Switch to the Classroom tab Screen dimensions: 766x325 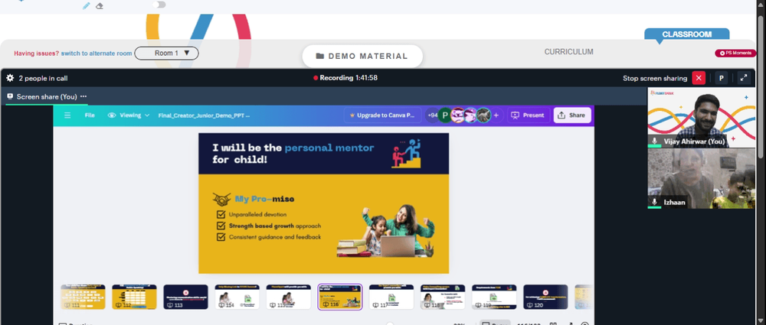[x=686, y=34]
